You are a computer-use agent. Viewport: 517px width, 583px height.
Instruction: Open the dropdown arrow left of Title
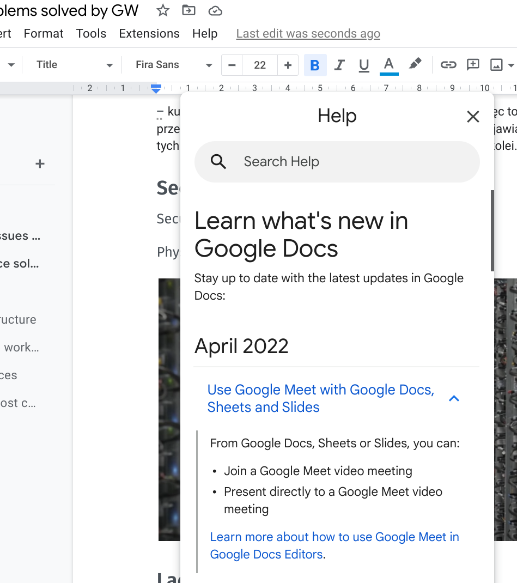pyautogui.click(x=11, y=65)
